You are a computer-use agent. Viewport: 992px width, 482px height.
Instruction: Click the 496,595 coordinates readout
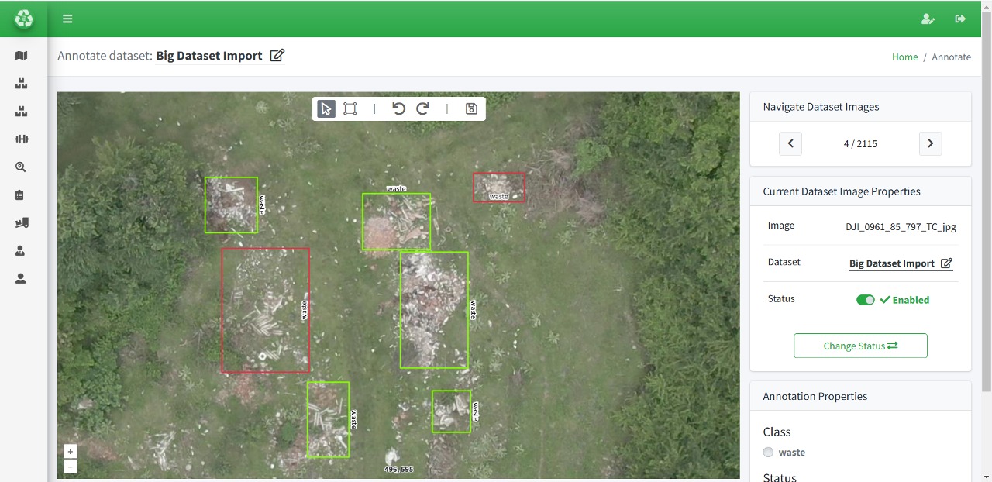point(399,470)
